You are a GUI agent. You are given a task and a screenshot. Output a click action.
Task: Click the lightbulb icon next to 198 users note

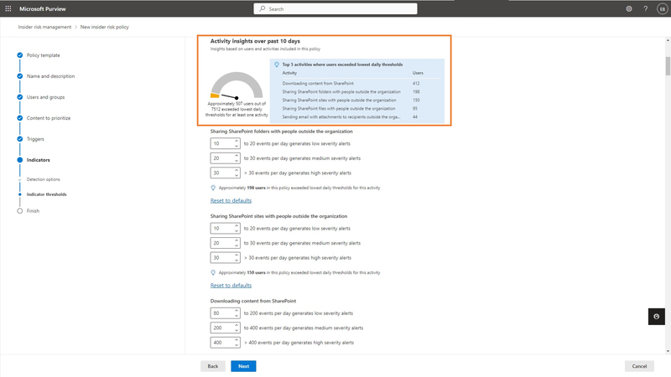pos(213,188)
